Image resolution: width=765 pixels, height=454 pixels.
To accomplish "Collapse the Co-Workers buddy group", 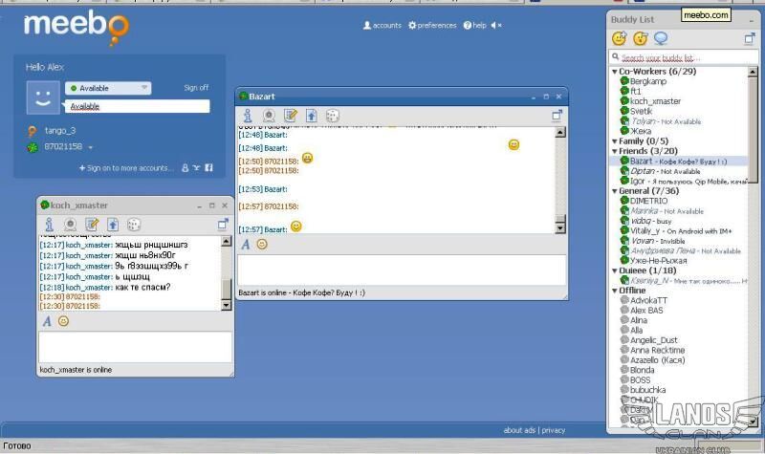I will pos(615,72).
